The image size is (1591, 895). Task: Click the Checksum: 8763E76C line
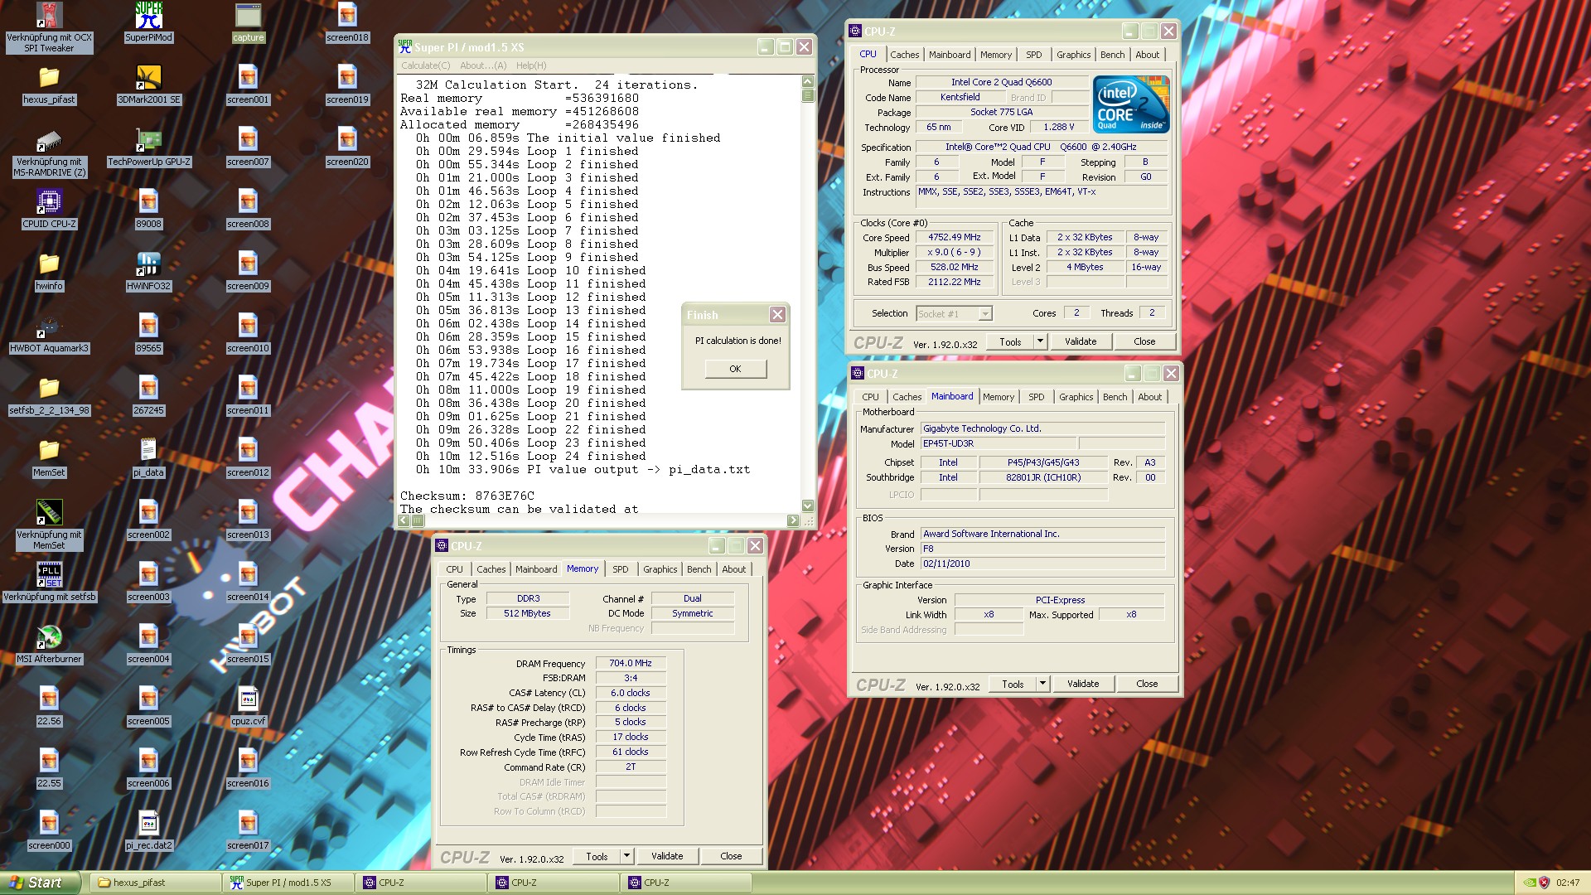467,496
